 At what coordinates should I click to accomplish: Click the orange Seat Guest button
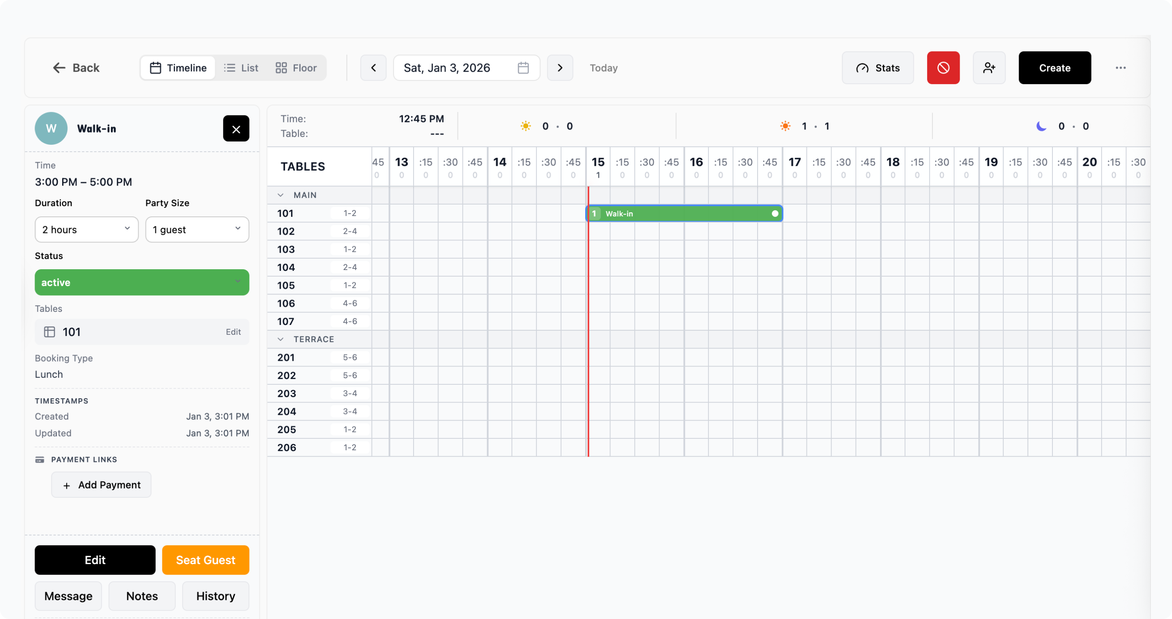[x=206, y=560]
